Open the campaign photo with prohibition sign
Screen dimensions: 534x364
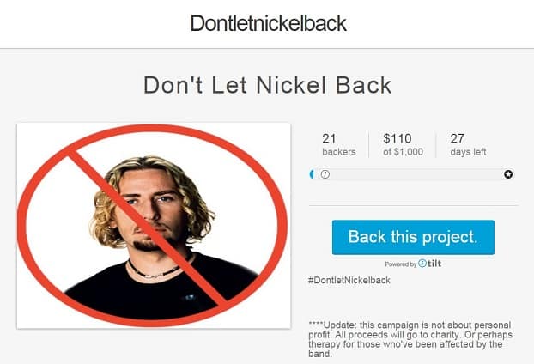click(x=154, y=226)
